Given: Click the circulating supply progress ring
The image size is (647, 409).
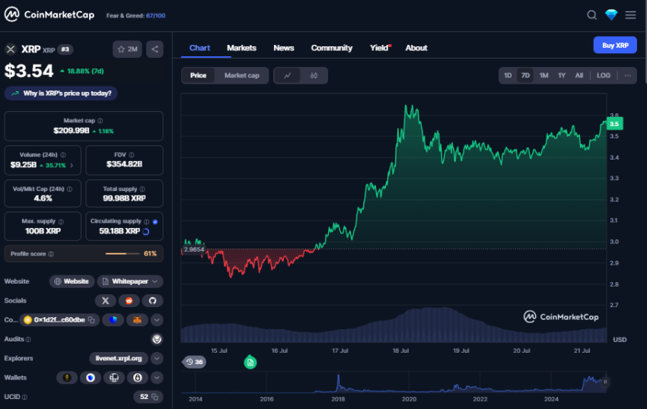Looking at the screenshot, I should (146, 232).
